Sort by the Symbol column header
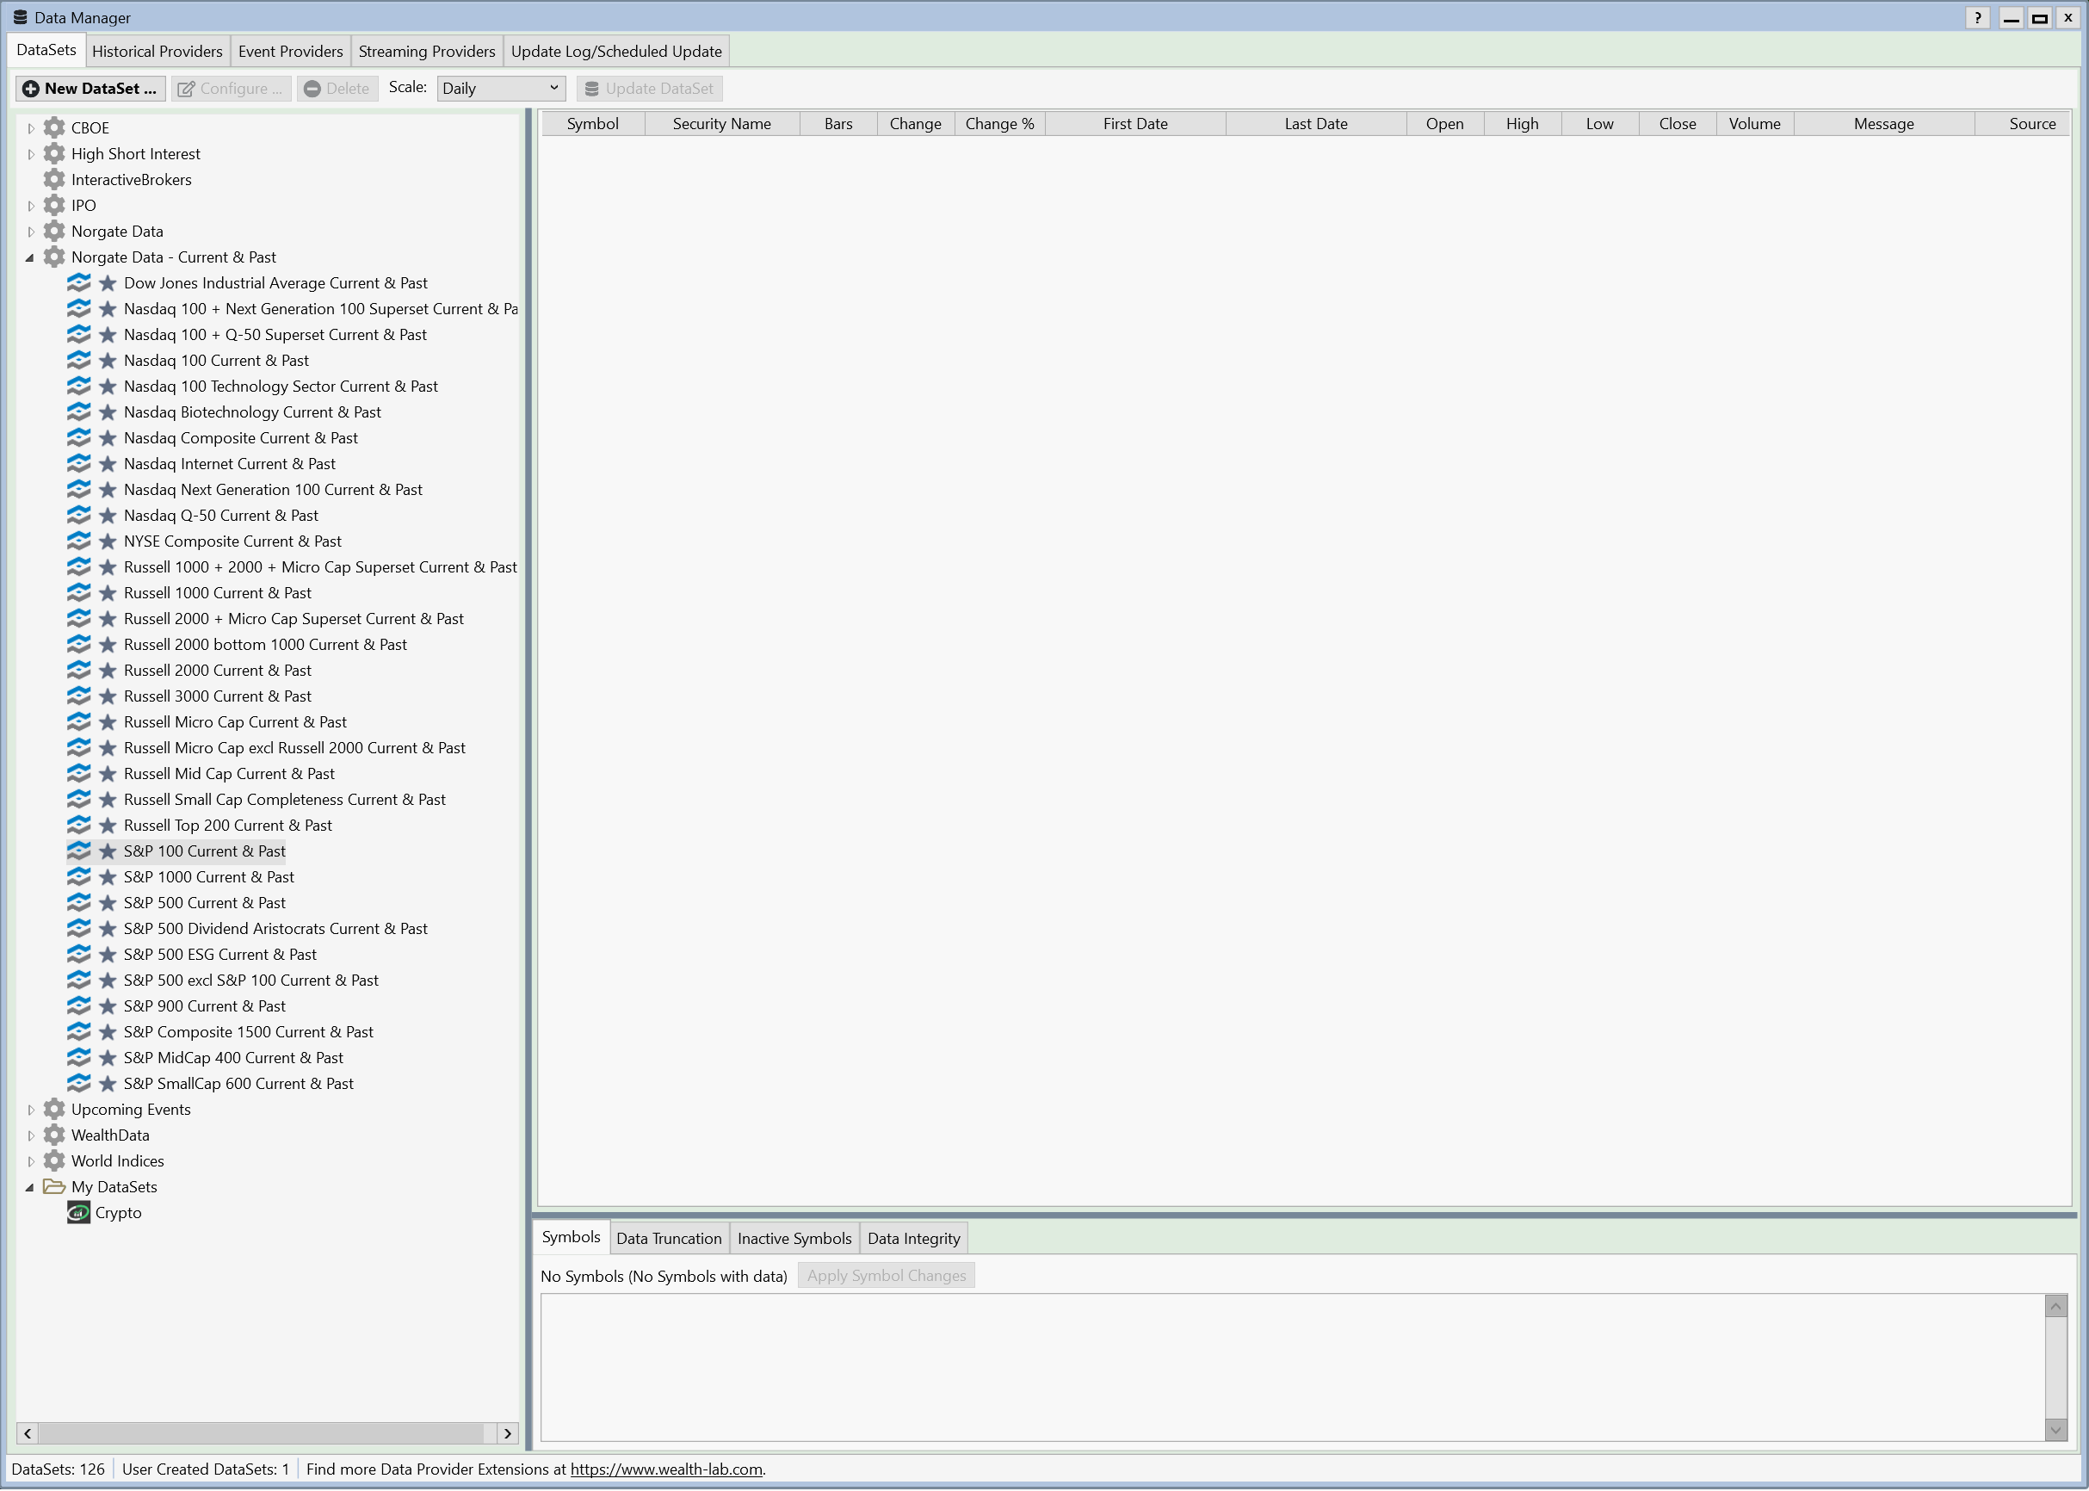Screen dimensions: 2089x1491 (592, 124)
